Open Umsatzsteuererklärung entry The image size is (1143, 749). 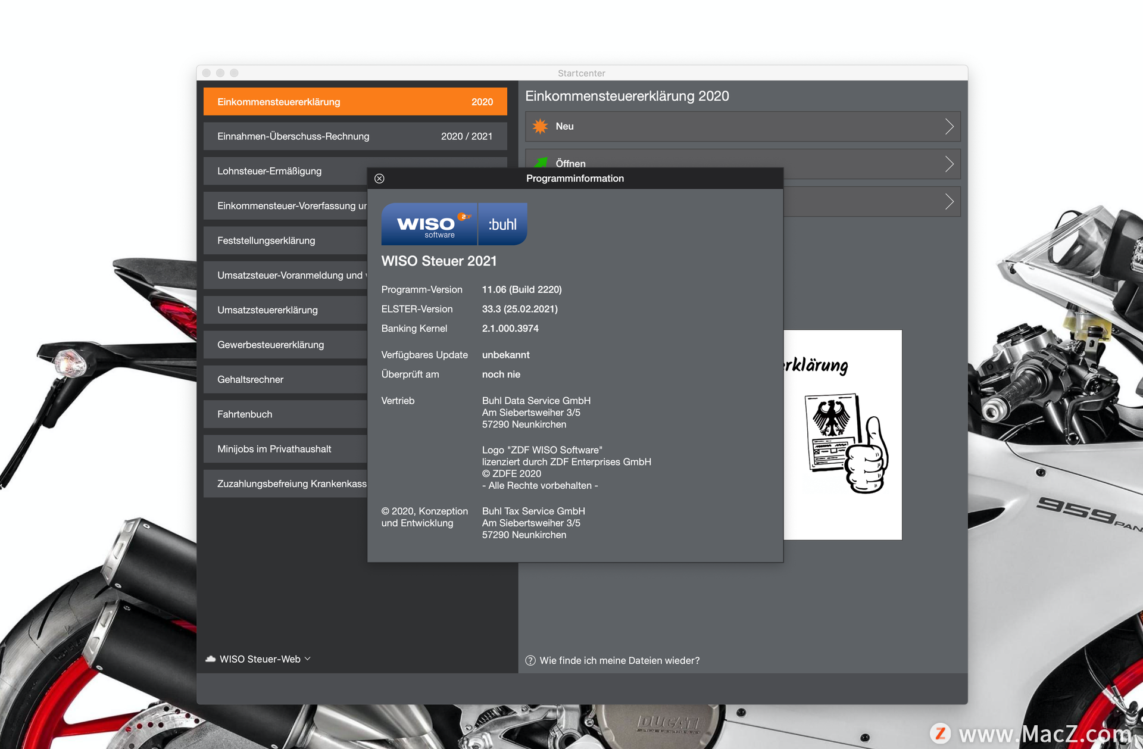(285, 310)
